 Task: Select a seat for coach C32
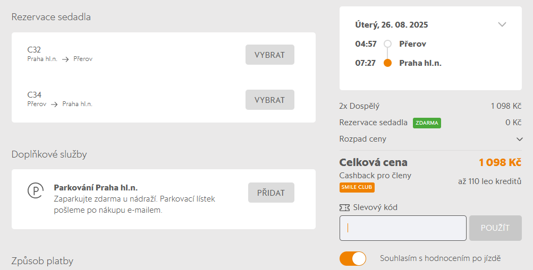click(269, 55)
